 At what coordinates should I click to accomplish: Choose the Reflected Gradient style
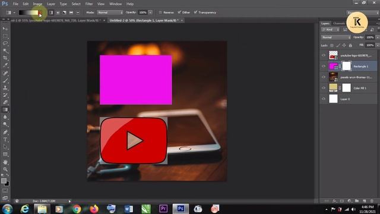[x=71, y=12]
